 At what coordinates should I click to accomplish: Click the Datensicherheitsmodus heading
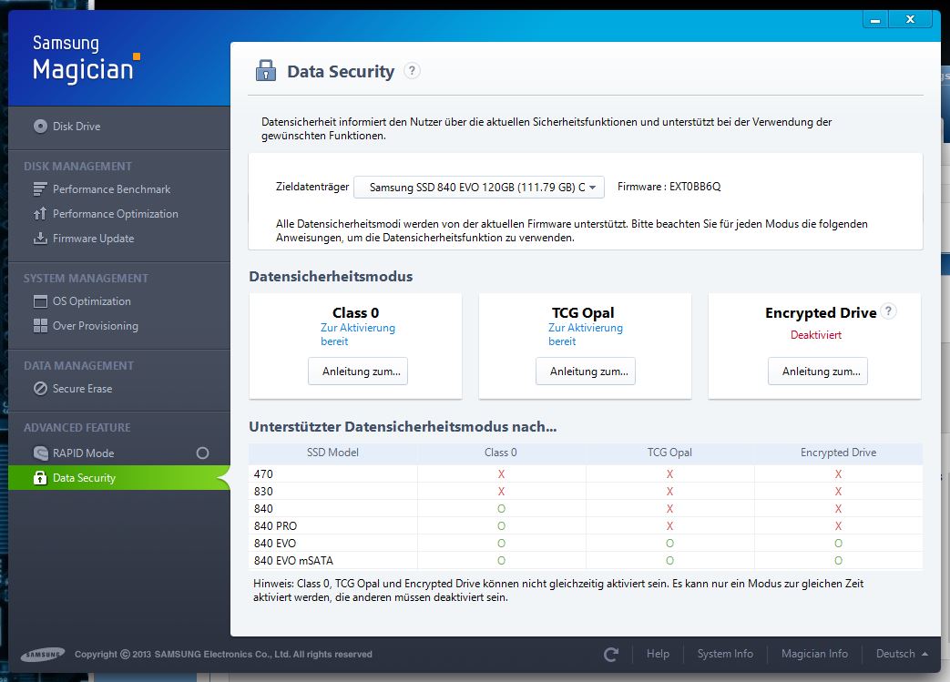[x=331, y=276]
